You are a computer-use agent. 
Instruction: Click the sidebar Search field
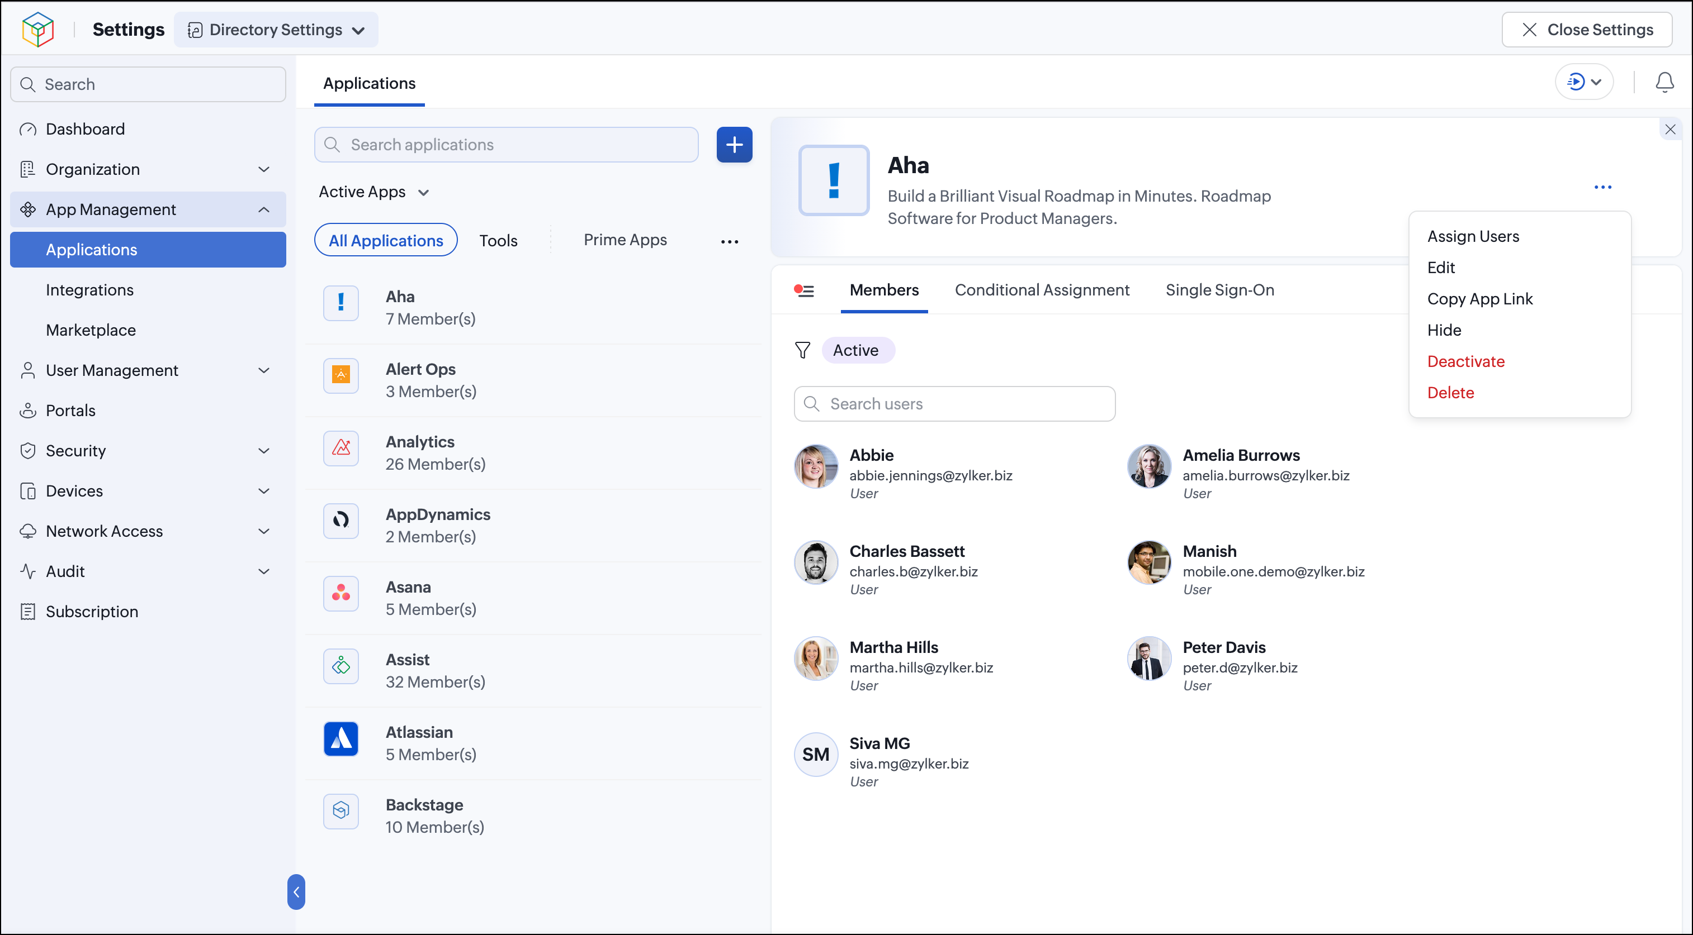click(x=148, y=84)
